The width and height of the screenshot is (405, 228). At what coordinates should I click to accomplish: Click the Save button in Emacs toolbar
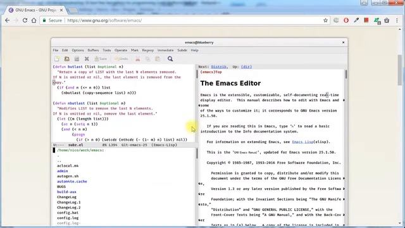[x=101, y=59]
